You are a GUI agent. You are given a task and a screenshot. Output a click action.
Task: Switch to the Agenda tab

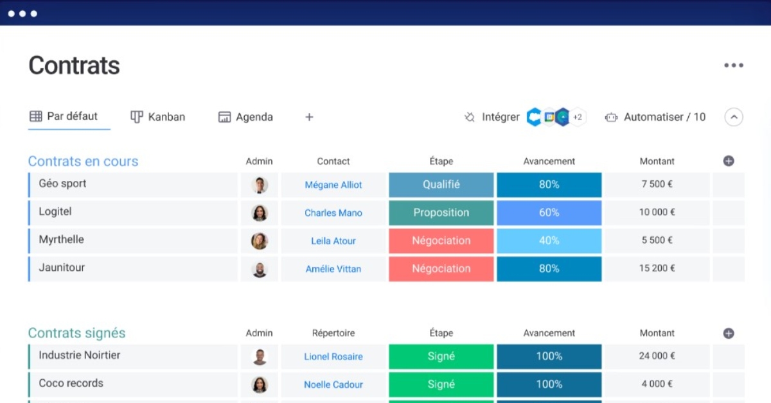point(245,117)
